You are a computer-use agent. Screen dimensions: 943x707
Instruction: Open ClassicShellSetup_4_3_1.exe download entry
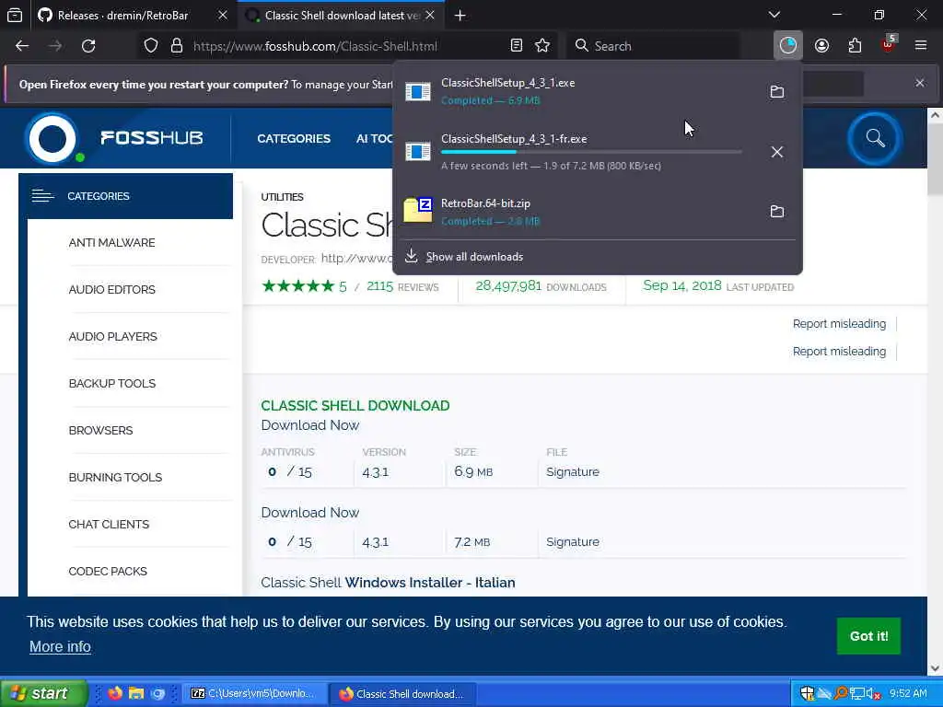577,91
